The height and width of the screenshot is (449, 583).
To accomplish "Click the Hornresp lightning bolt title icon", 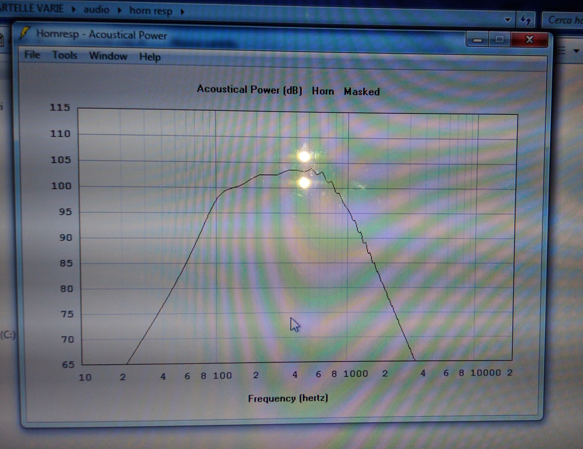I will click(25, 34).
